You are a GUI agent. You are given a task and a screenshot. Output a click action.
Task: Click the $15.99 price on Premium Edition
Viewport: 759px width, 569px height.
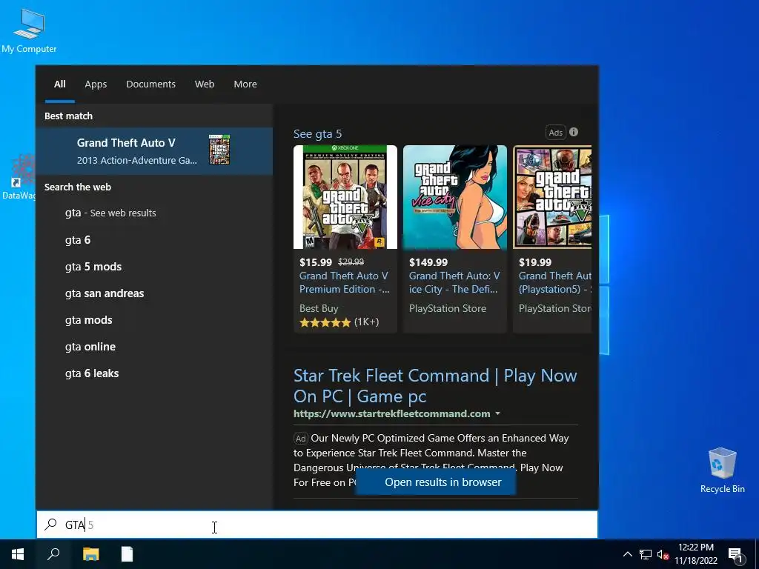(316, 262)
